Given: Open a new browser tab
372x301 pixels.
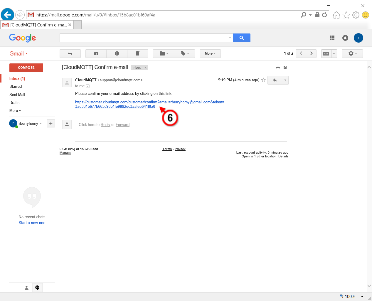Looking at the screenshot, I should 78,25.
